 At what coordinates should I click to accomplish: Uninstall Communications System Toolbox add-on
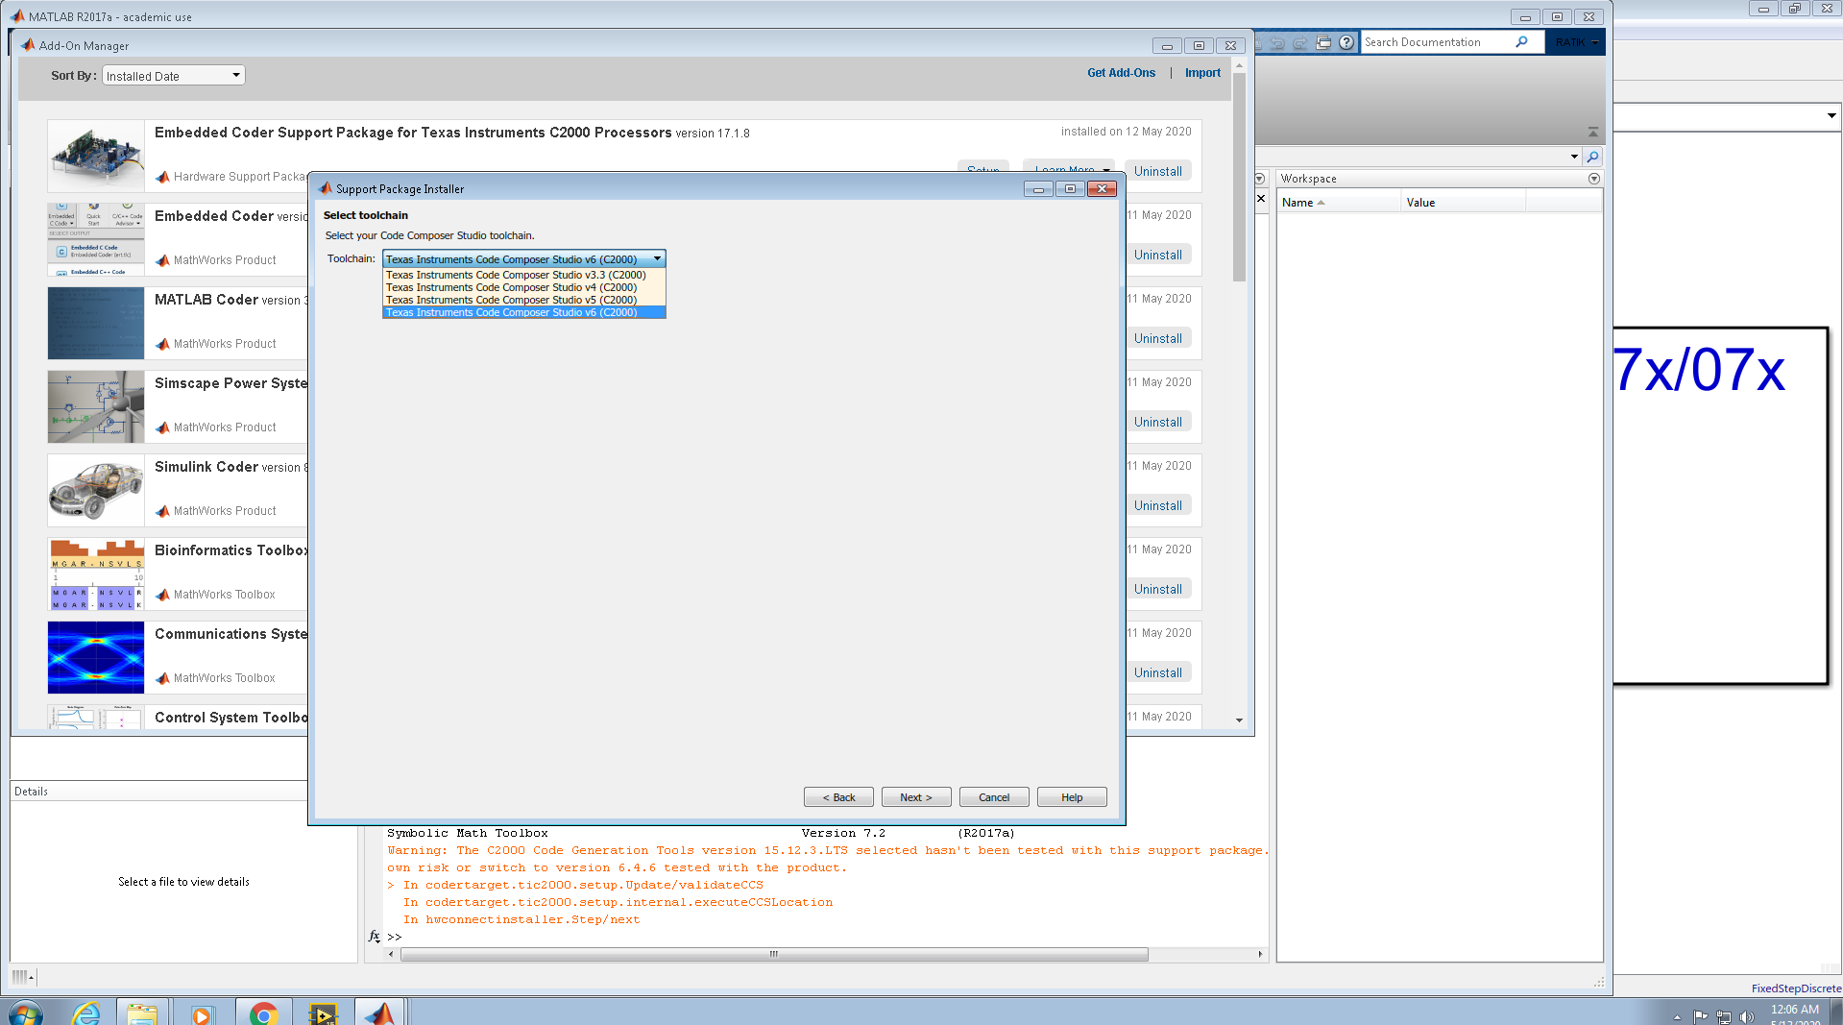1157,672
